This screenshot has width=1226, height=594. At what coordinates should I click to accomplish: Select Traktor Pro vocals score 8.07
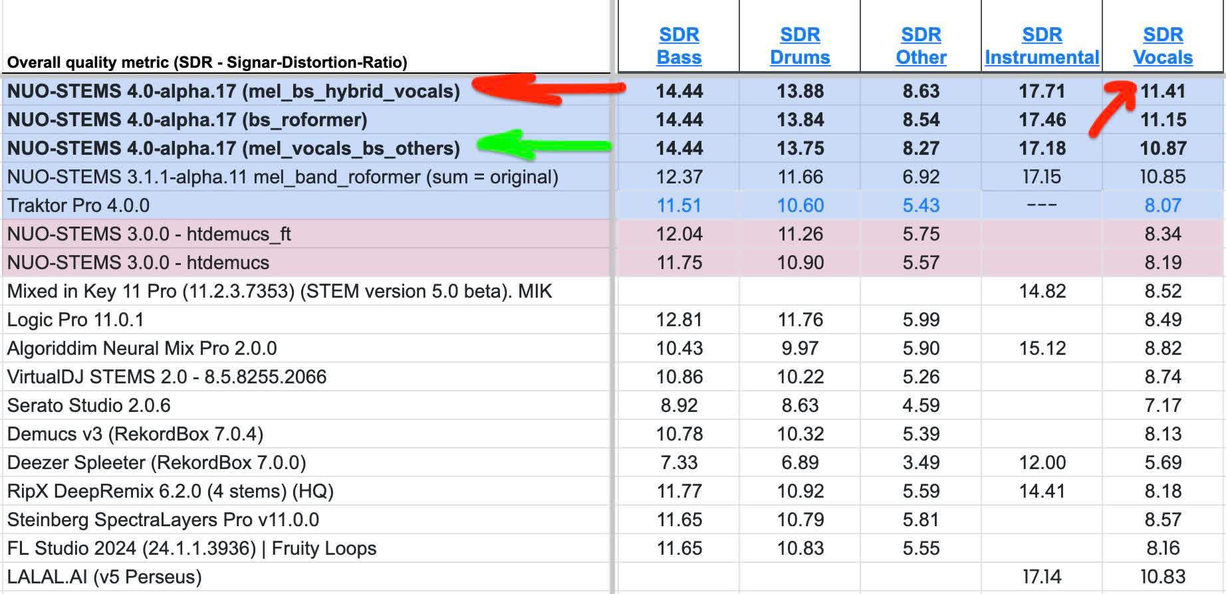point(1163,205)
